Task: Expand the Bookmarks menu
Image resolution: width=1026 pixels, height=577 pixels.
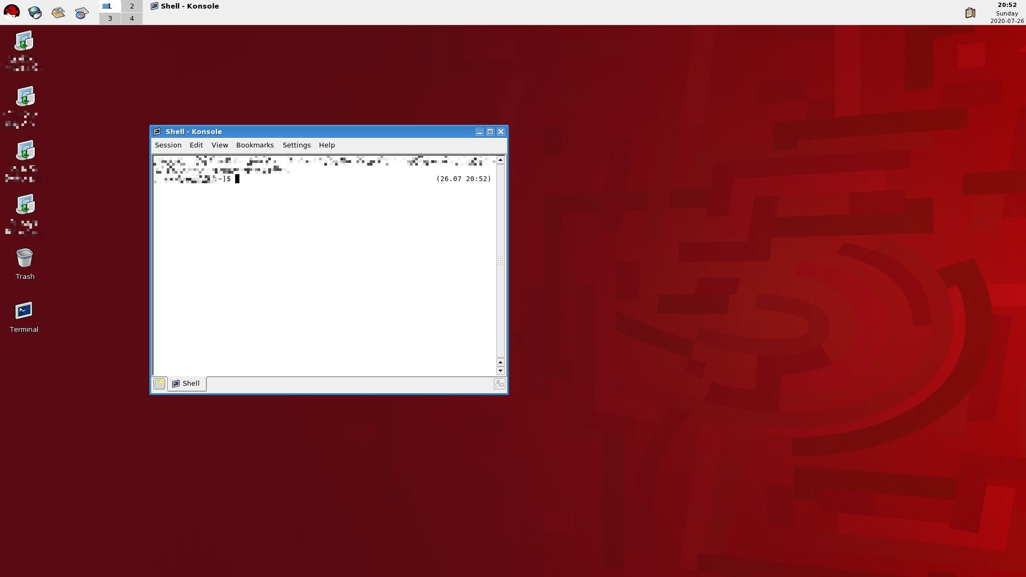Action: click(x=254, y=145)
